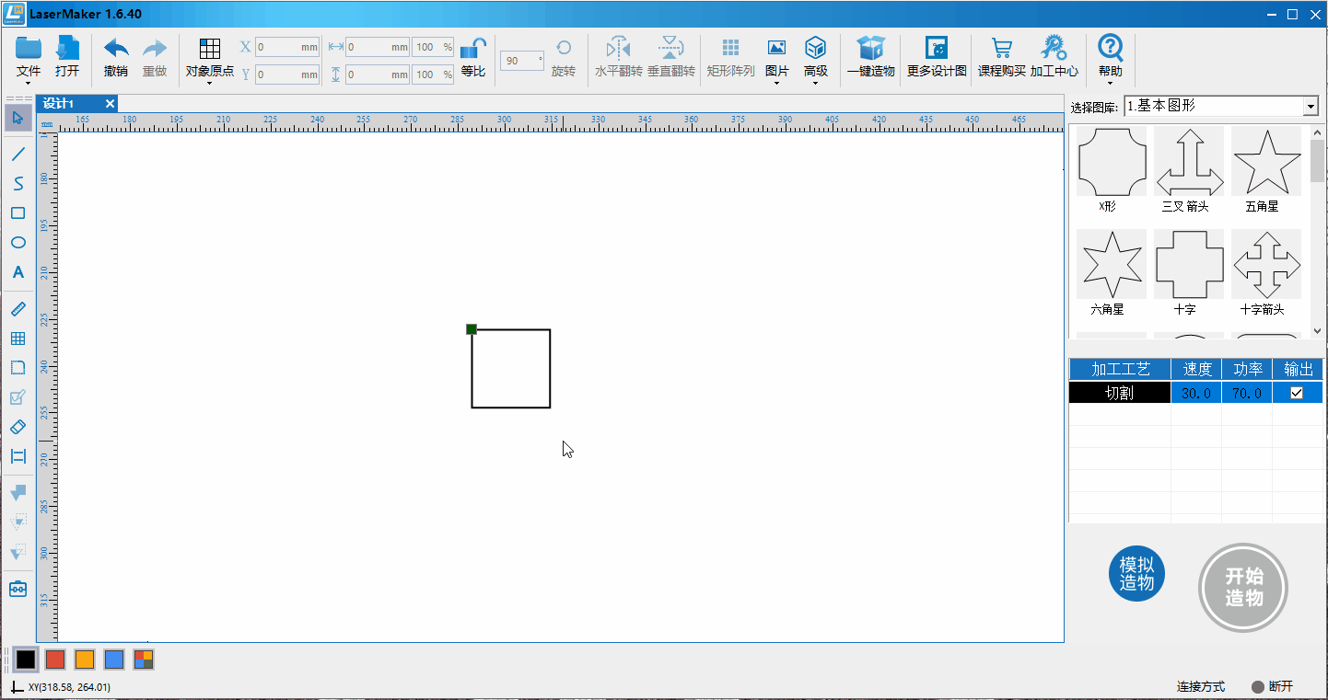The height and width of the screenshot is (700, 1328).
Task: Select the S-curve drawing tool
Action: click(x=17, y=183)
